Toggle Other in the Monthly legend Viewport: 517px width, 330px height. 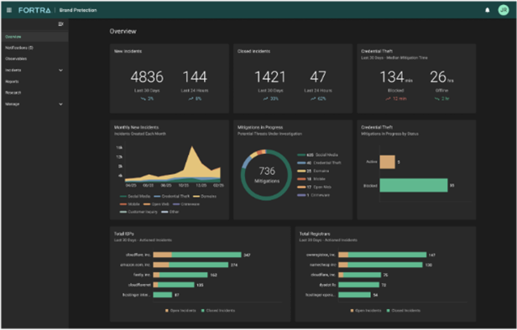pyautogui.click(x=170, y=212)
